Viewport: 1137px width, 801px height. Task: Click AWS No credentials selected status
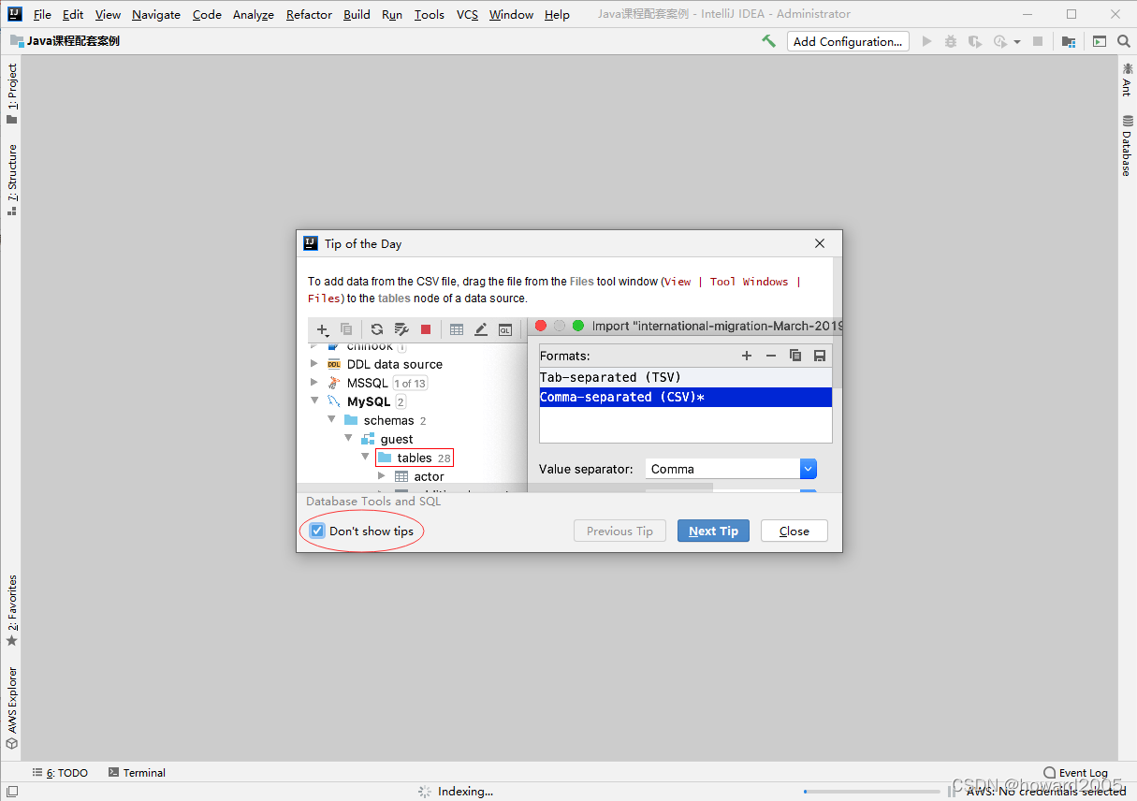[x=1046, y=792]
